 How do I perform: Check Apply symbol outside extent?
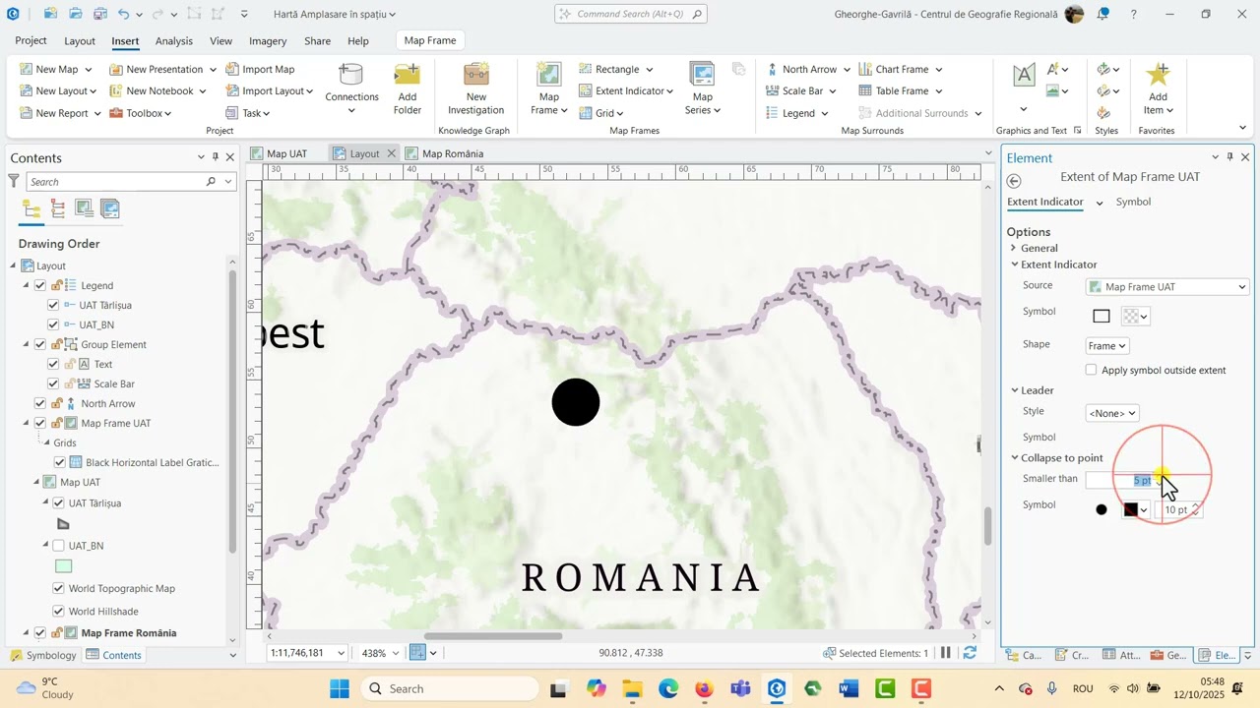1091,370
